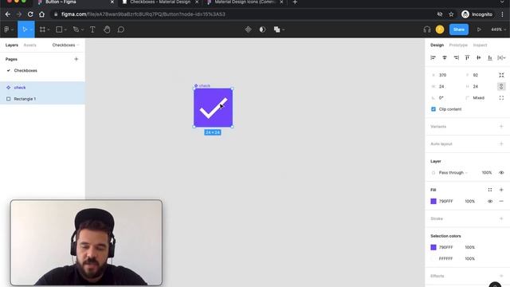Add a new page
The height and width of the screenshot is (287, 510).
76,59
